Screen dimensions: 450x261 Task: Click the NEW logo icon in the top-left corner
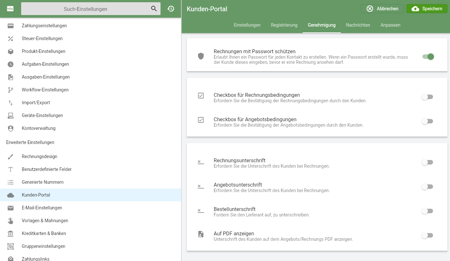click(x=10, y=9)
